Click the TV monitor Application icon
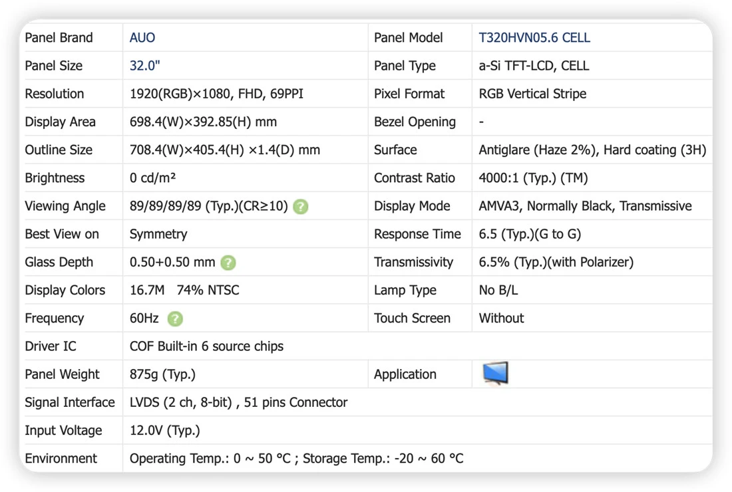Viewport: 732px width, 492px height. [x=495, y=373]
